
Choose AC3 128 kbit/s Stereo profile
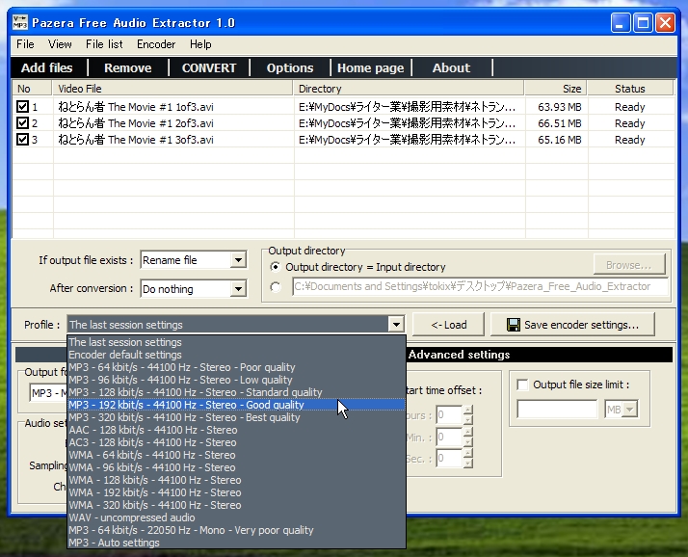(236, 442)
